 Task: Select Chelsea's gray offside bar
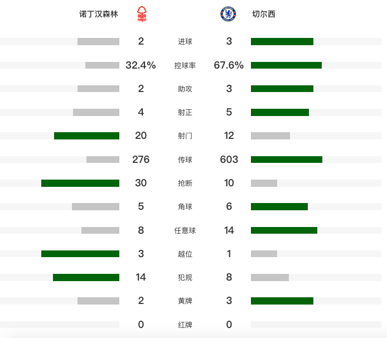point(264,254)
